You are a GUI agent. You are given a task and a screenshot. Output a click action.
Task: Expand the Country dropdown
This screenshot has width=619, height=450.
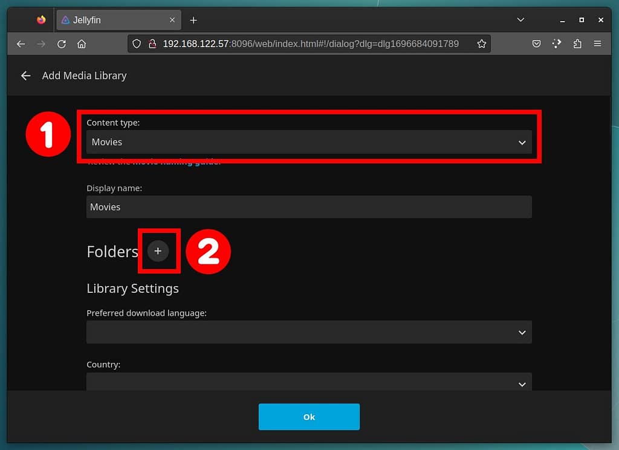click(309, 383)
